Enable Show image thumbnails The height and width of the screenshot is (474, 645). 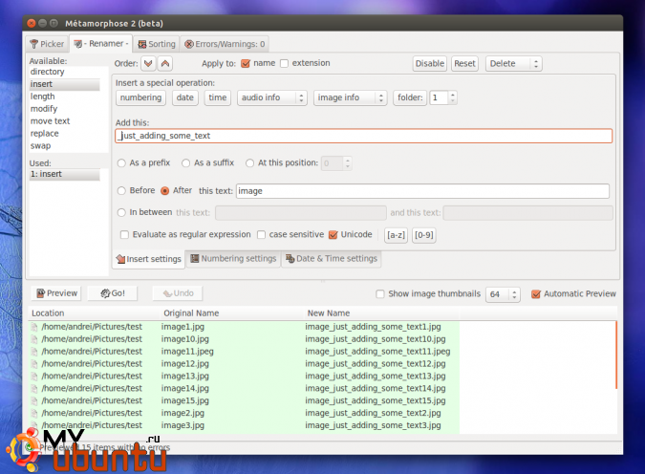tap(380, 294)
